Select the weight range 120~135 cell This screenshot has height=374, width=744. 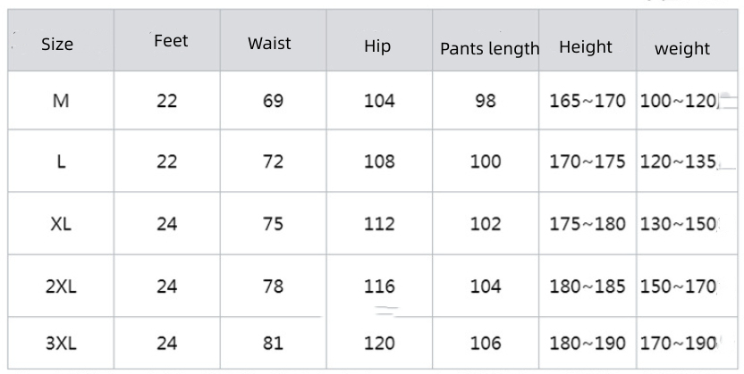(x=679, y=162)
